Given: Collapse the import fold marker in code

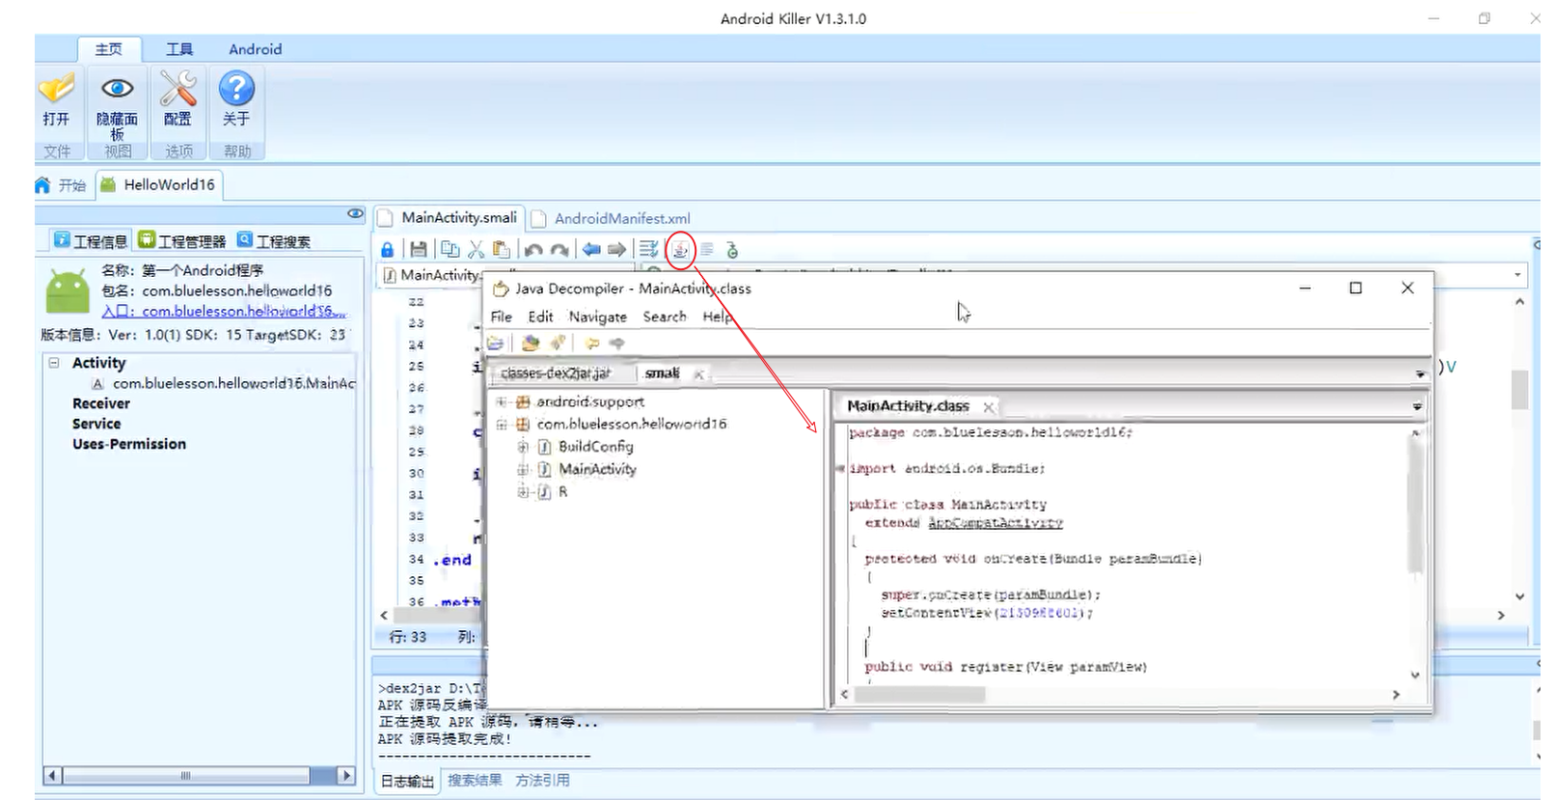Looking at the screenshot, I should [840, 468].
